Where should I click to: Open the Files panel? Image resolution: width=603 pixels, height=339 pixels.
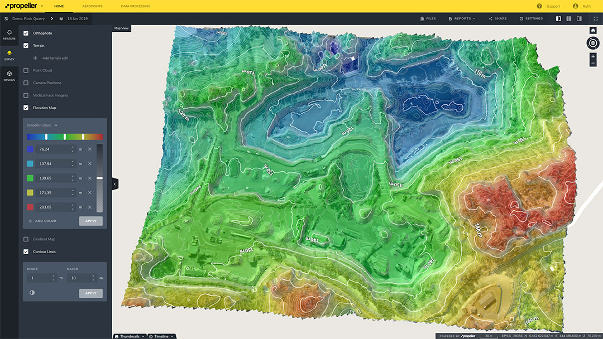click(x=428, y=18)
